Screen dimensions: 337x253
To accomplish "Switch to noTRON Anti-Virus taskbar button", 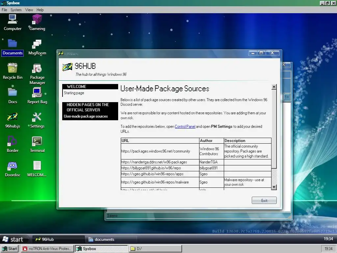I will pos(47,248).
